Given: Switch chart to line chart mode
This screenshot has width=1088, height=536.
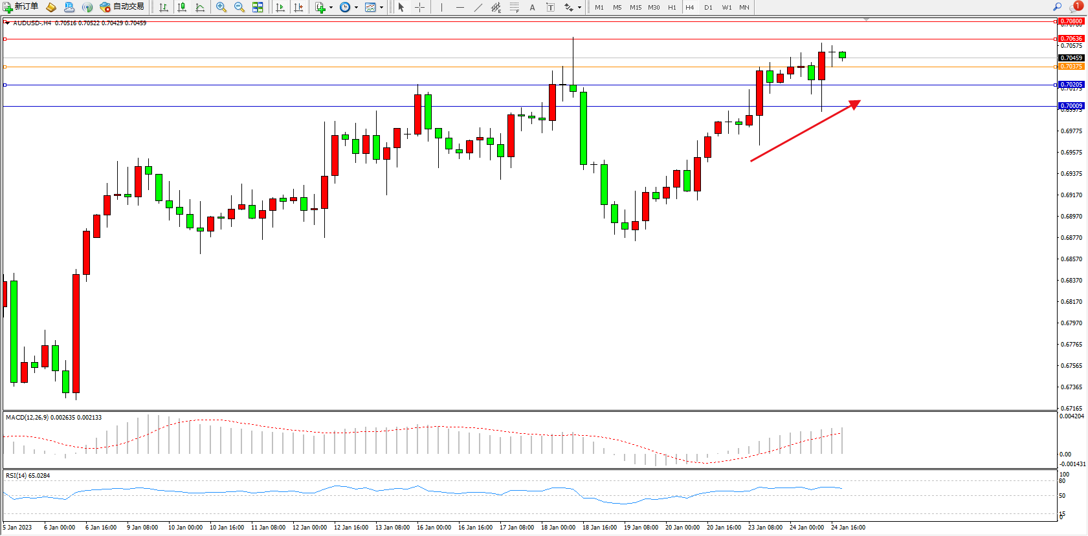Looking at the screenshot, I should [x=200, y=7].
